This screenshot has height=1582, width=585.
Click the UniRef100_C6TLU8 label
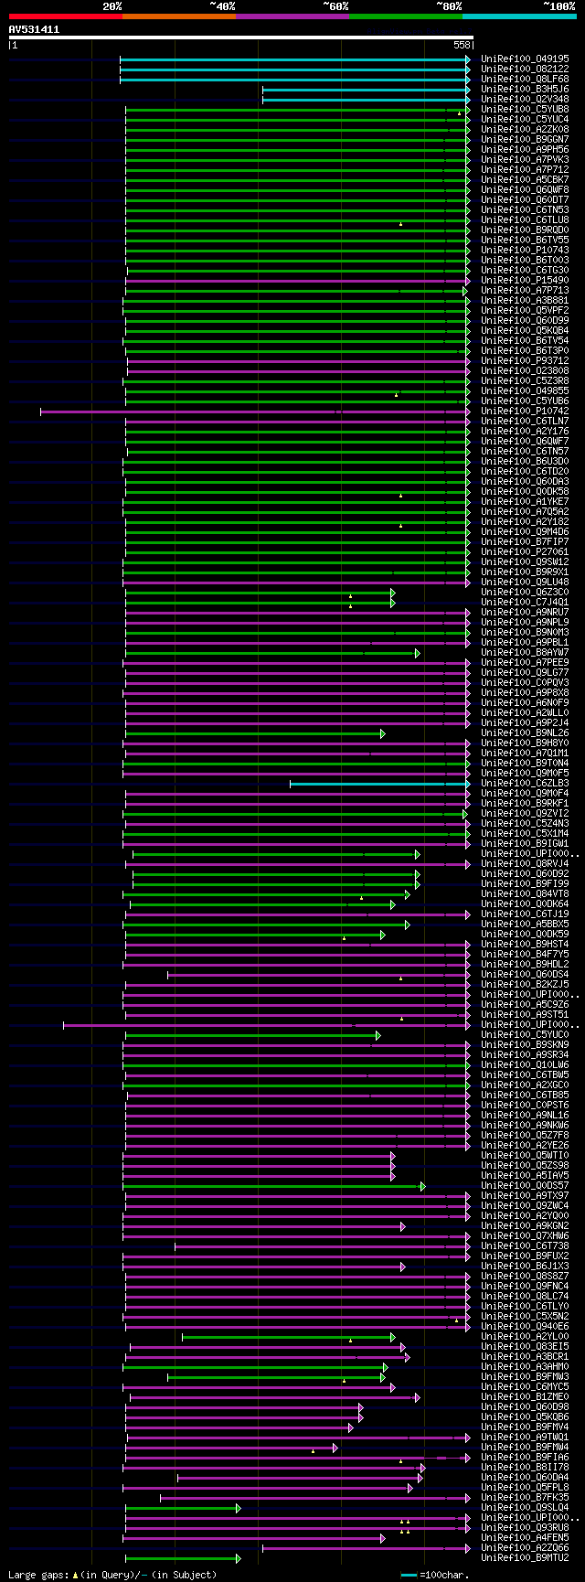[x=525, y=219]
